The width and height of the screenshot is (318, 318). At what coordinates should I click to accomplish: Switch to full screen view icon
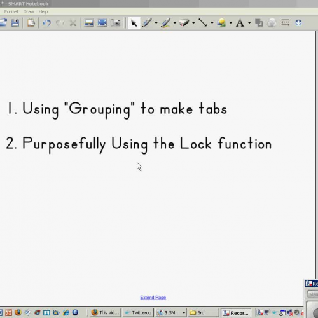(x=102, y=23)
